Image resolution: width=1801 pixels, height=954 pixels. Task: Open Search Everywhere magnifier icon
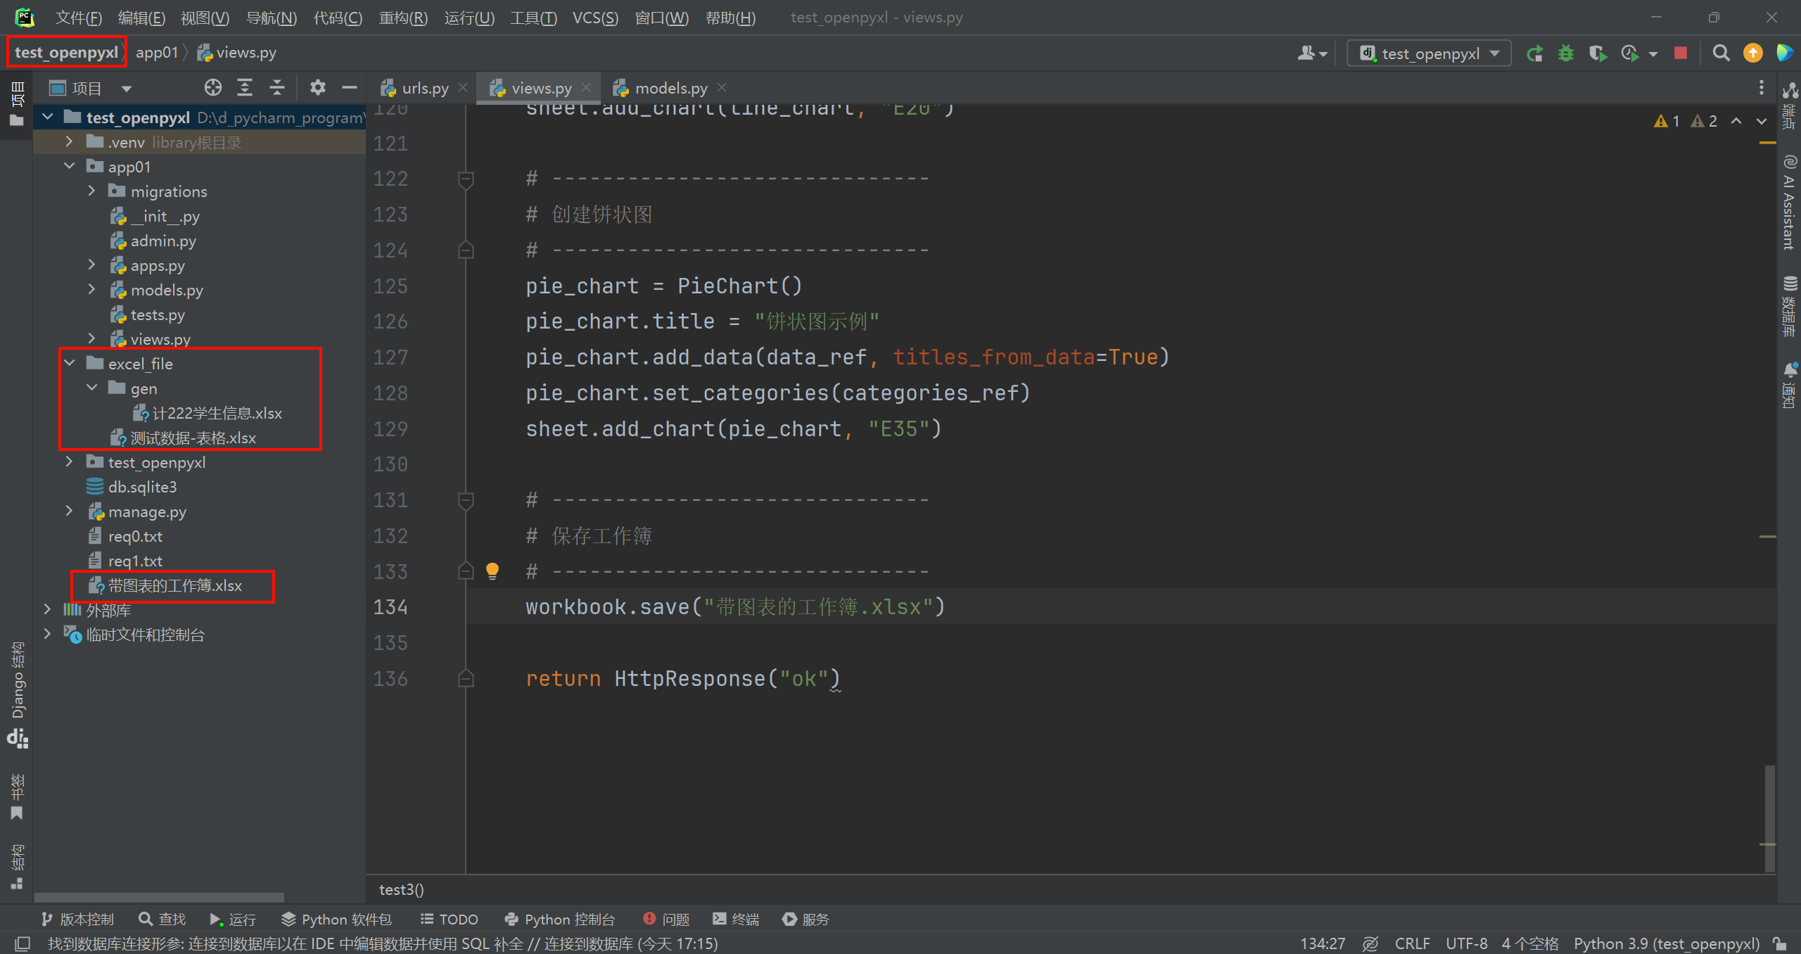coord(1721,53)
